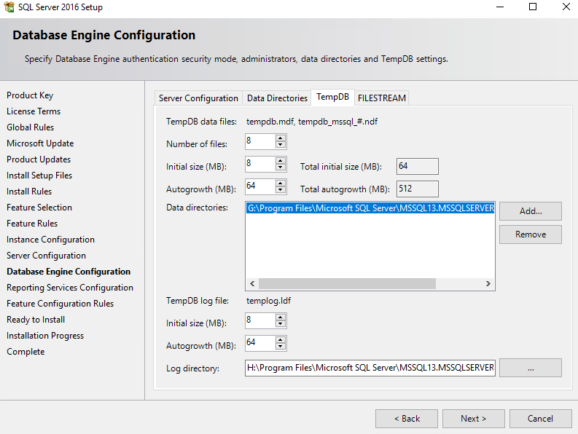Screen dimensions: 578x434
Task: Click Instance Configuration step
Action: 50,240
